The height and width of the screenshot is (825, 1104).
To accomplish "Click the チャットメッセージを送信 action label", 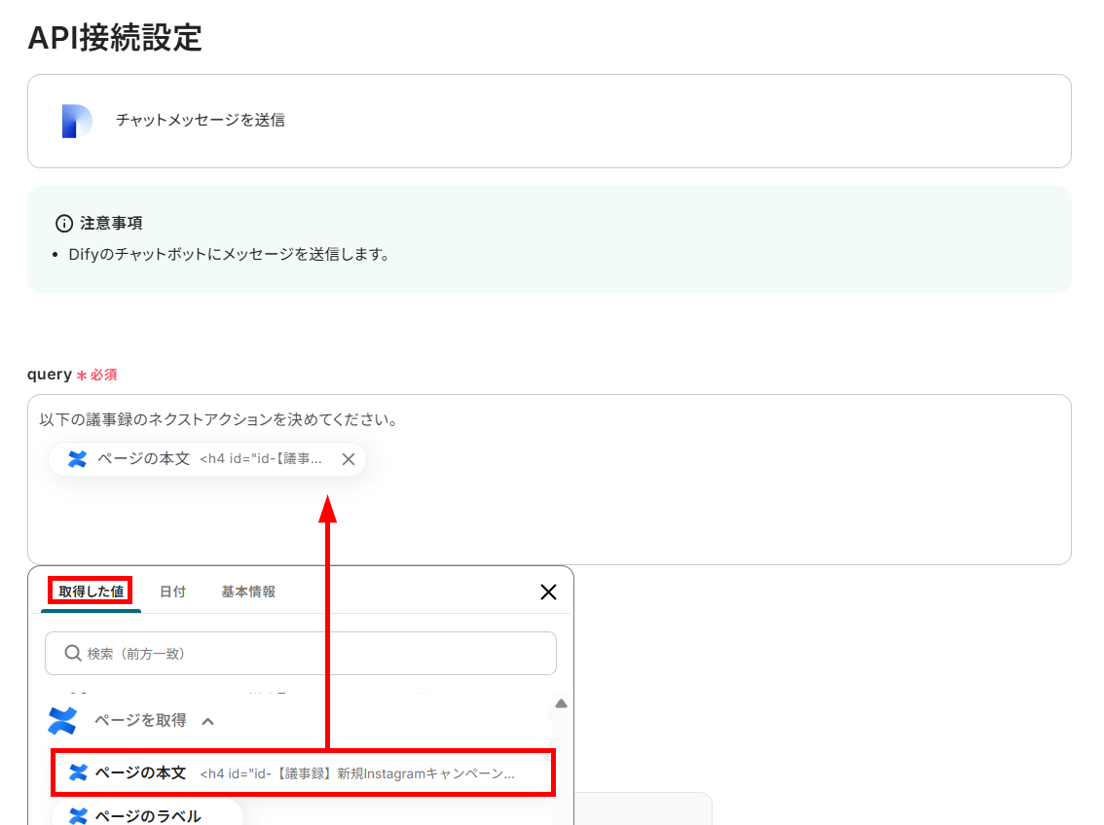I will pos(201,121).
